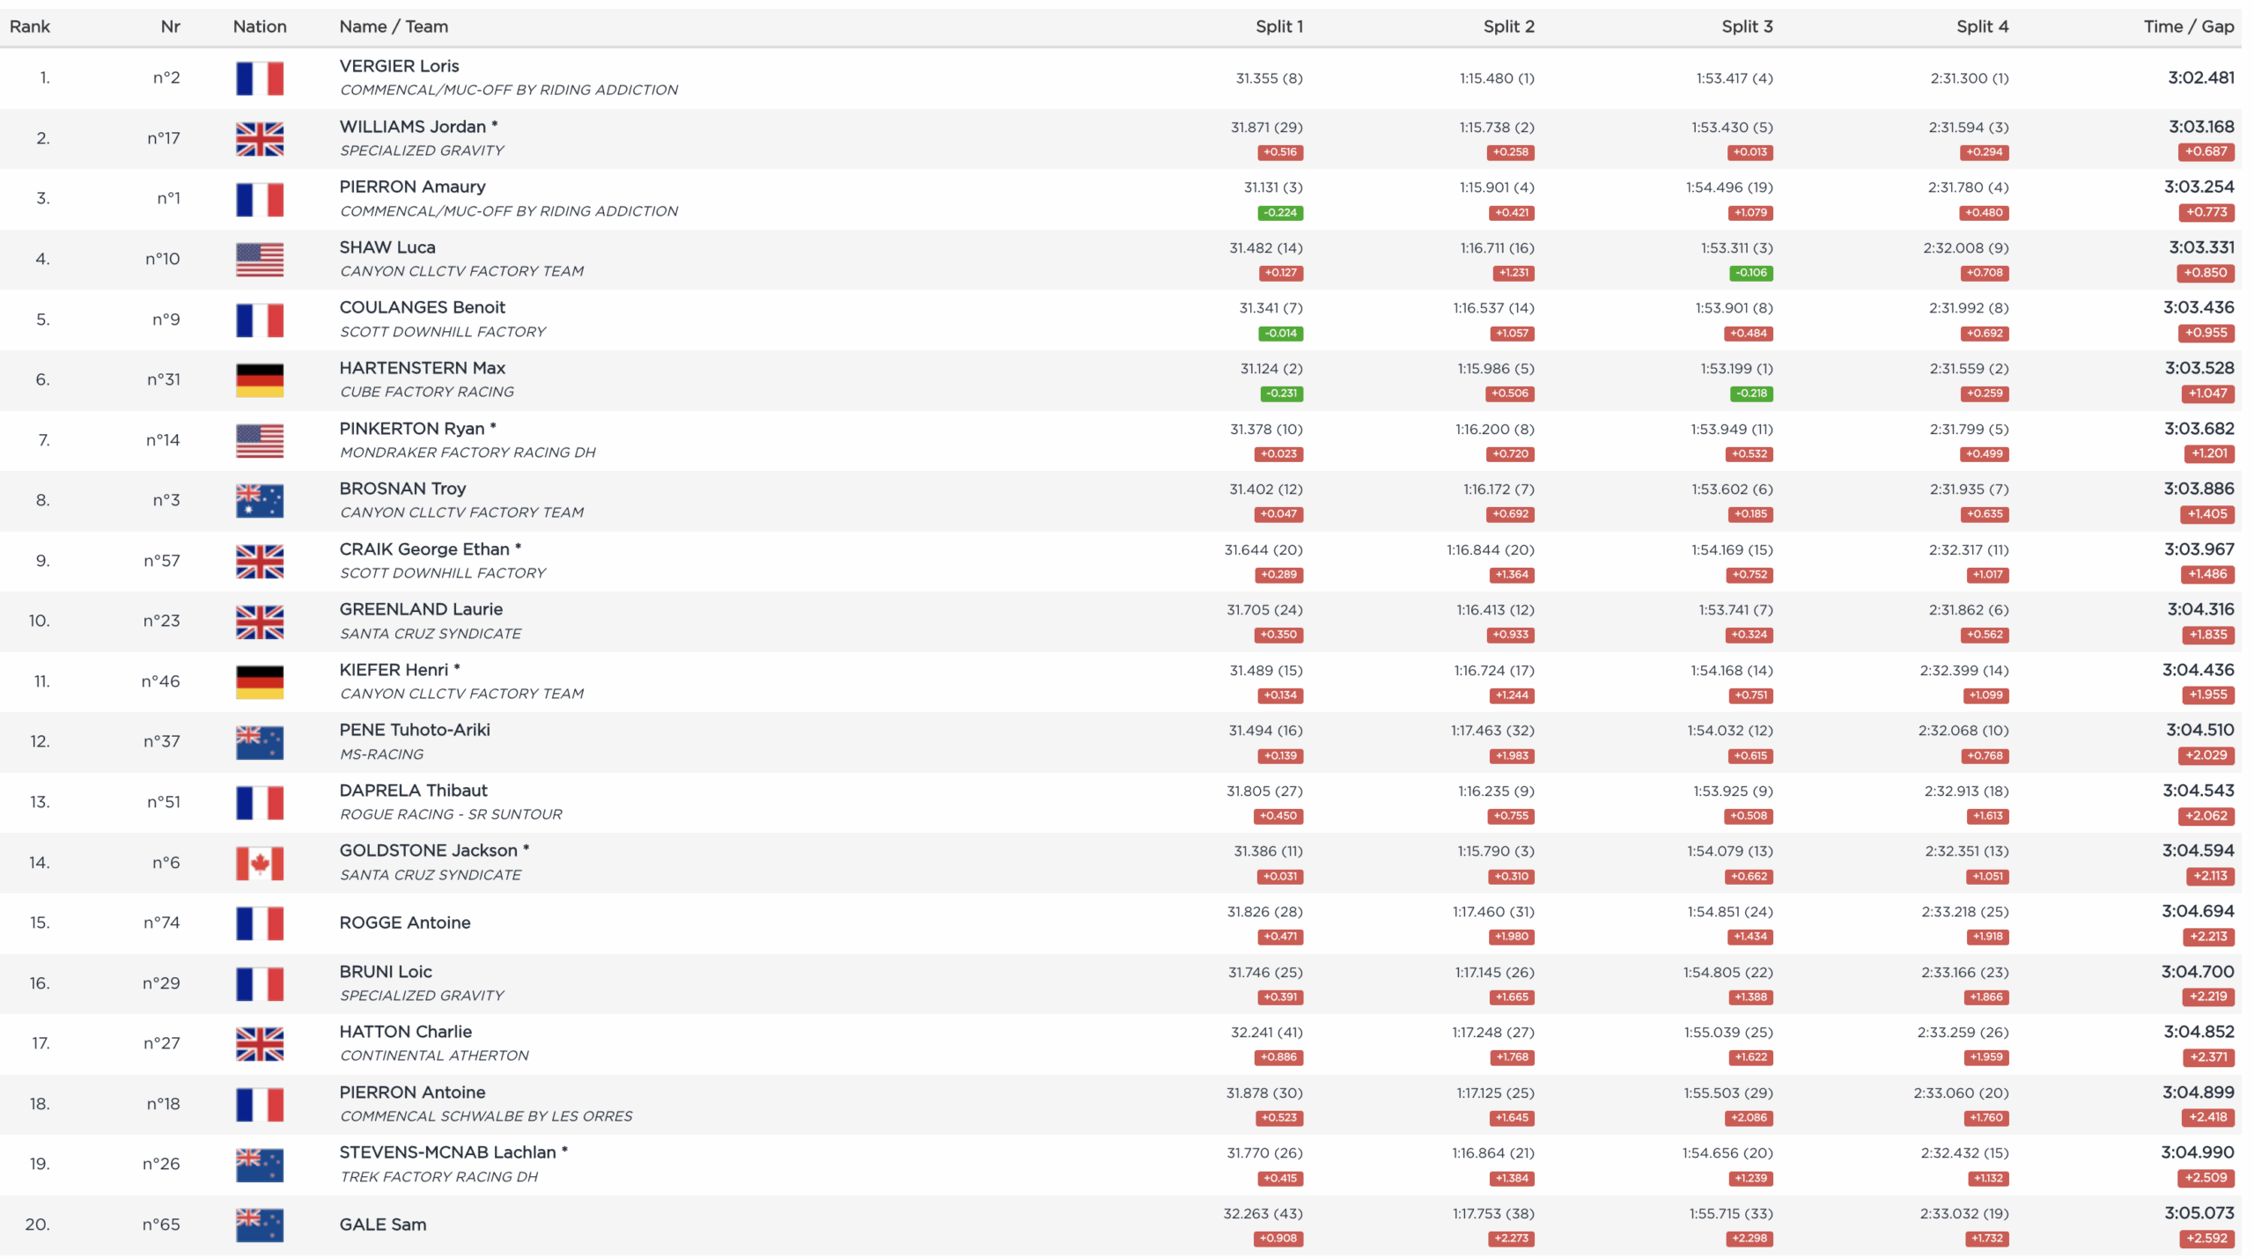Screen dimensions: 2254x1258
Task: Click the green -0.224 split badge
Action: 1280,213
